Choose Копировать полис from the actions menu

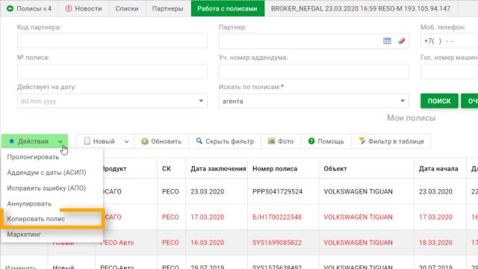click(x=36, y=219)
